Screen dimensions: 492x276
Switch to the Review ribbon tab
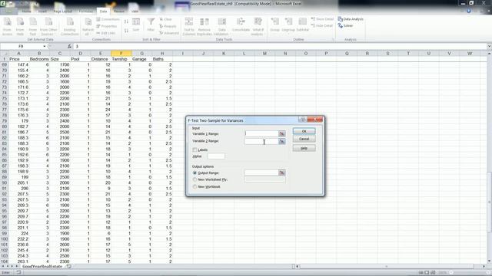(119, 11)
